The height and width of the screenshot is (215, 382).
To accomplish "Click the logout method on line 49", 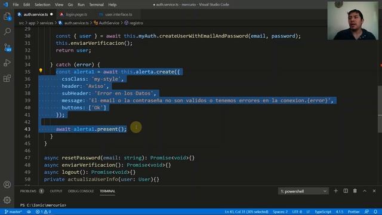I will [x=70, y=172].
